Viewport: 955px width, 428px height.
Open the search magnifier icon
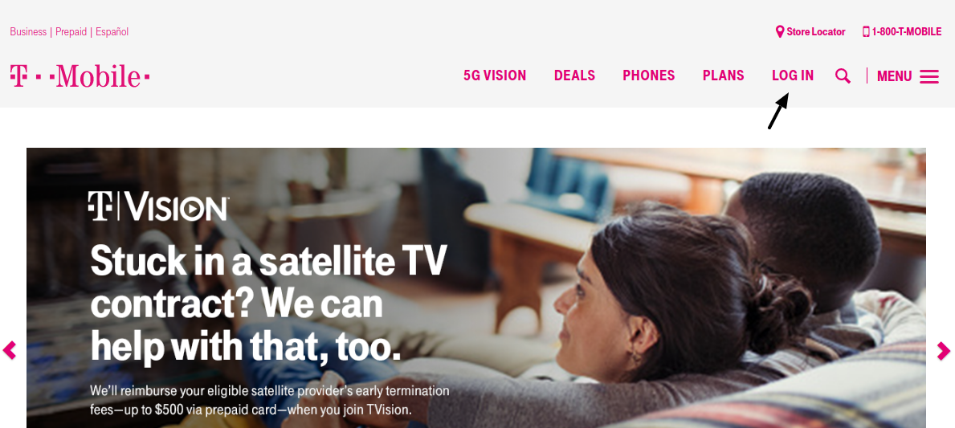[843, 76]
